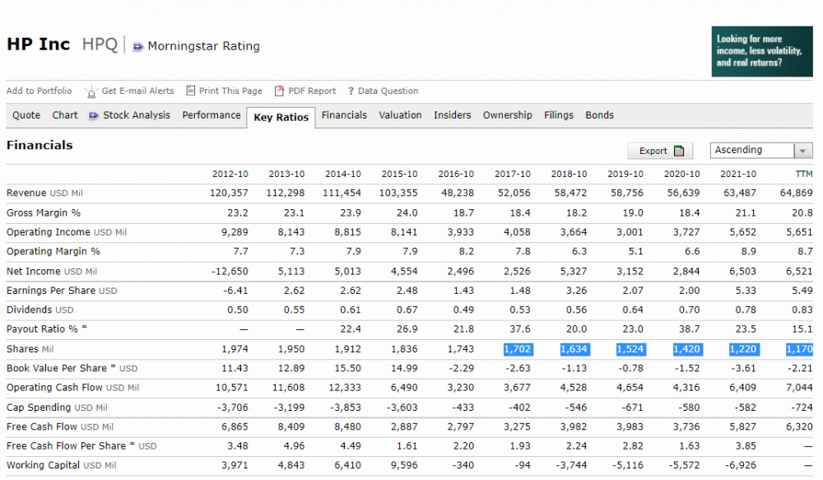
Task: Open the Ascending sort order dropdown
Action: (802, 151)
